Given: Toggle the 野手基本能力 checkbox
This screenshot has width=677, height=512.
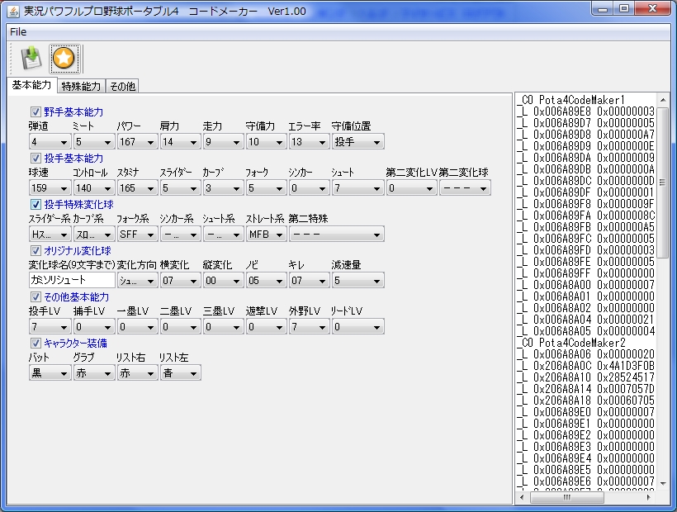Looking at the screenshot, I should [36, 111].
